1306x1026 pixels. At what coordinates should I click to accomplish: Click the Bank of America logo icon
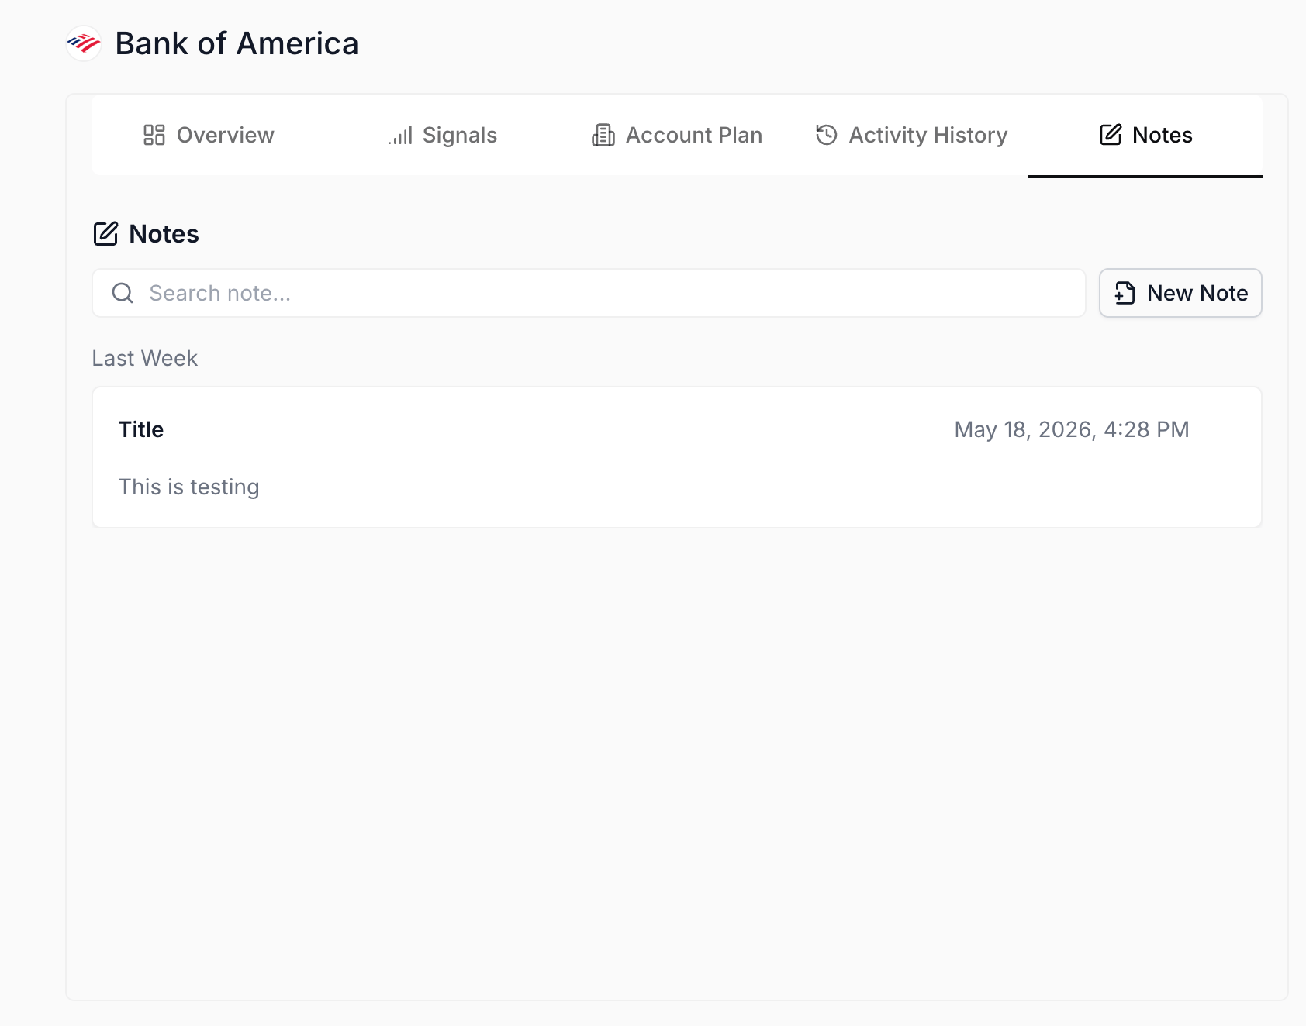(84, 43)
